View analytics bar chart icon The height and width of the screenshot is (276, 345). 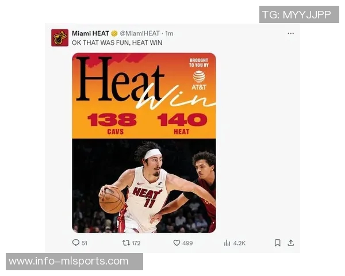click(x=227, y=243)
